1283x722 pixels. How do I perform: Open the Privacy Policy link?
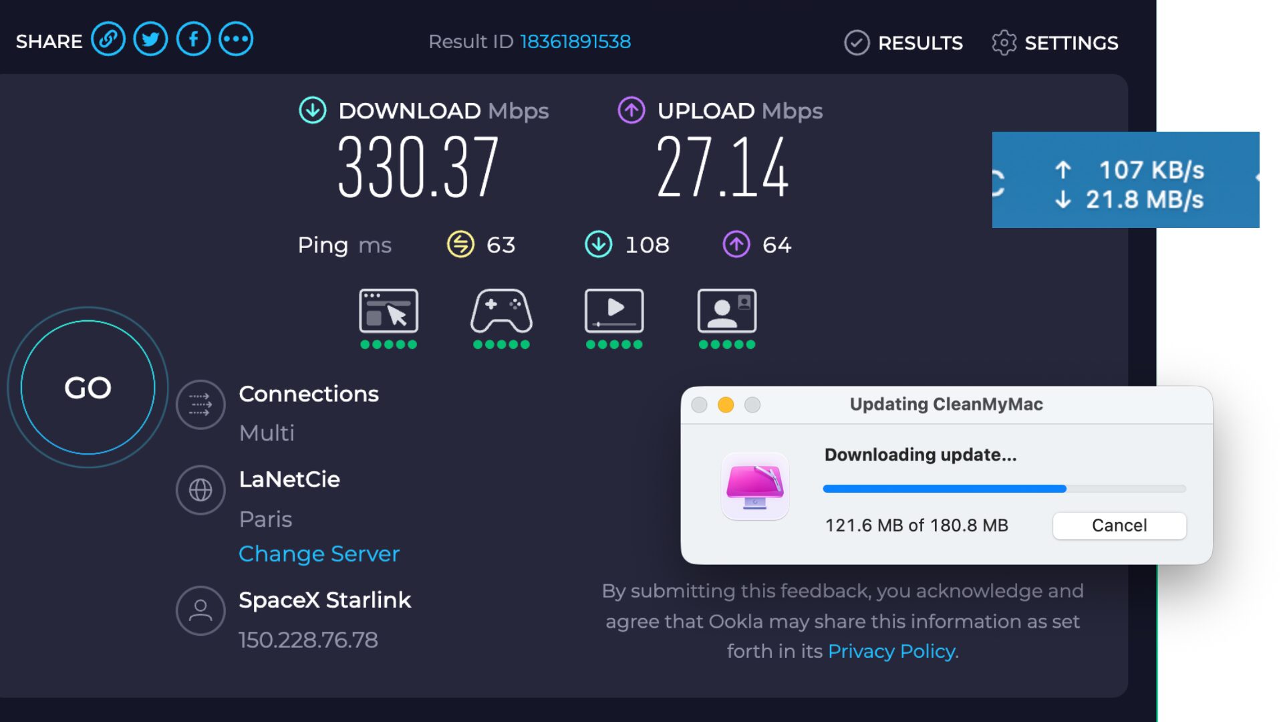[x=891, y=651]
